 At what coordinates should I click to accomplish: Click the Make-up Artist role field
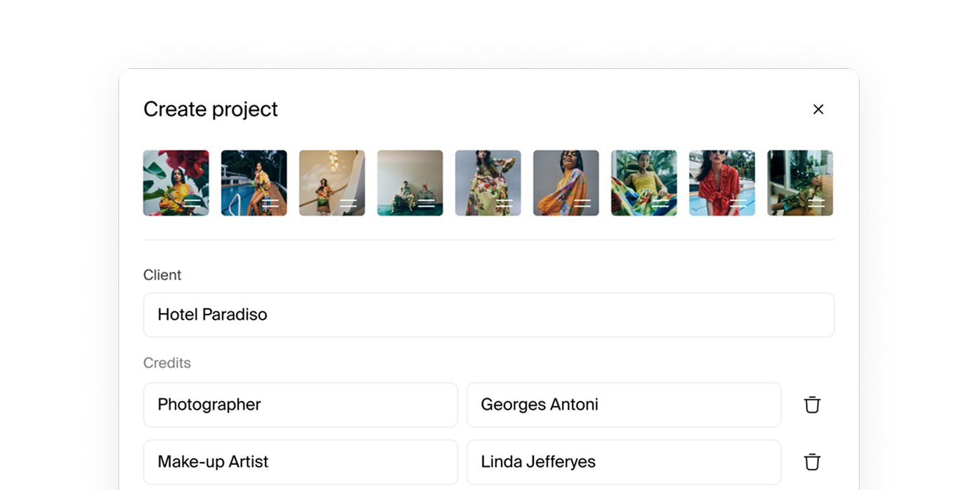[x=300, y=462]
